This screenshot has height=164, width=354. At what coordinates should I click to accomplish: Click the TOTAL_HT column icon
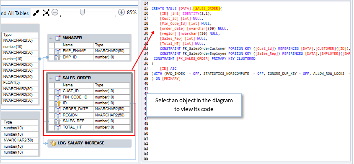click(x=58, y=127)
